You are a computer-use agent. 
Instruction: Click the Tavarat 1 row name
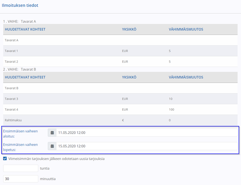[x=11, y=51]
